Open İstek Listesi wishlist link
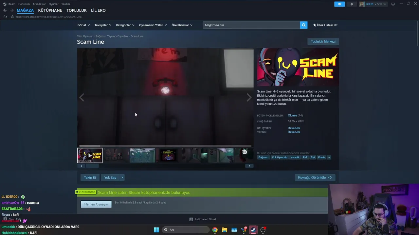The height and width of the screenshot is (235, 419). point(325,25)
